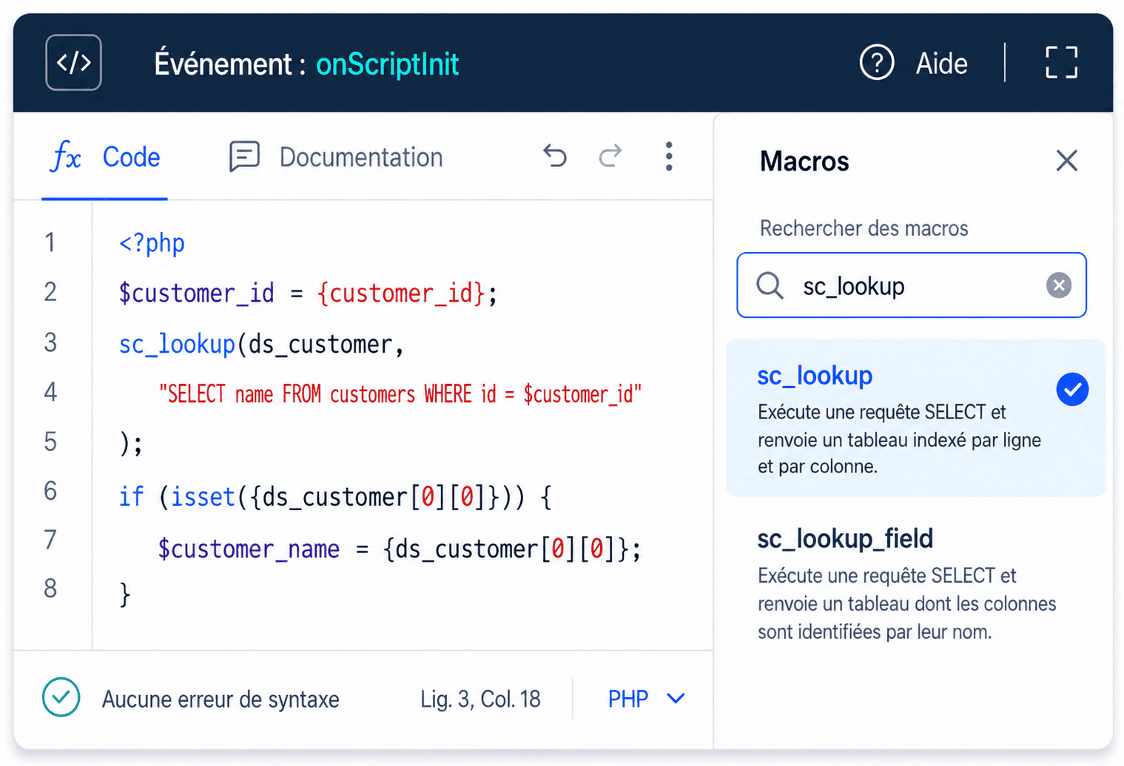Click 'isset' on line 6
Image resolution: width=1124 pixels, height=766 pixels.
tap(203, 497)
